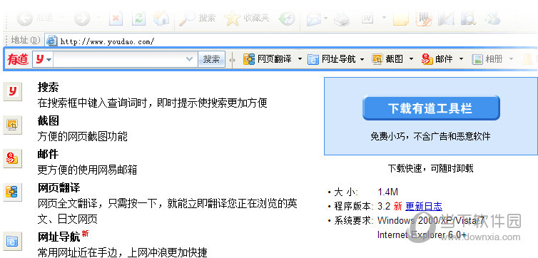Open the 更新日志 link
The width and height of the screenshot is (538, 258).
[x=424, y=206]
